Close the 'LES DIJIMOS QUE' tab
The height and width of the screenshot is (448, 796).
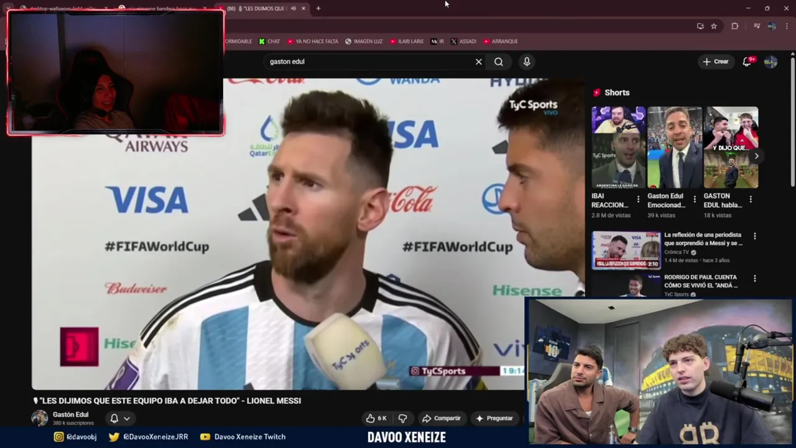(303, 9)
